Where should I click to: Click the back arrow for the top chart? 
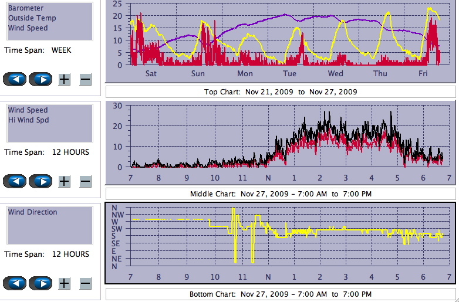15,79
